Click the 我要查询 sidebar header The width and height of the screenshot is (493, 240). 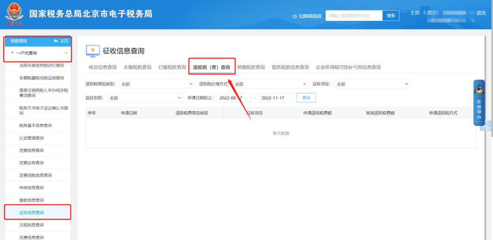[x=19, y=41]
